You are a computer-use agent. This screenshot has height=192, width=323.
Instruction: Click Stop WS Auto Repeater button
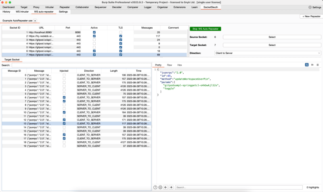(x=206, y=29)
